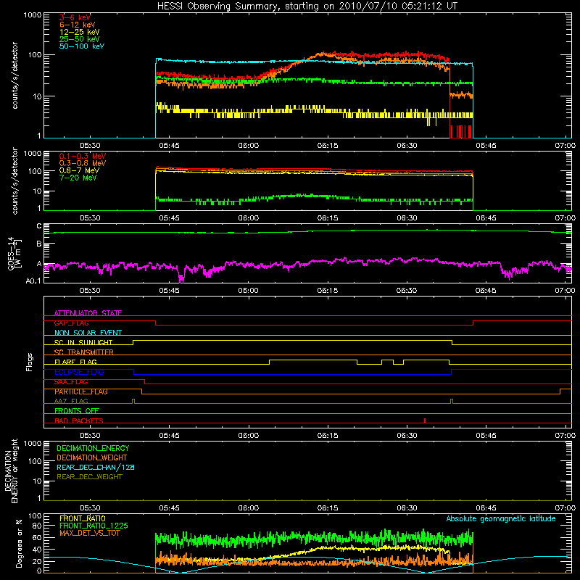580x580 pixels.
Task: Click the HESSI Observing Summary title text
Action: point(307,6)
